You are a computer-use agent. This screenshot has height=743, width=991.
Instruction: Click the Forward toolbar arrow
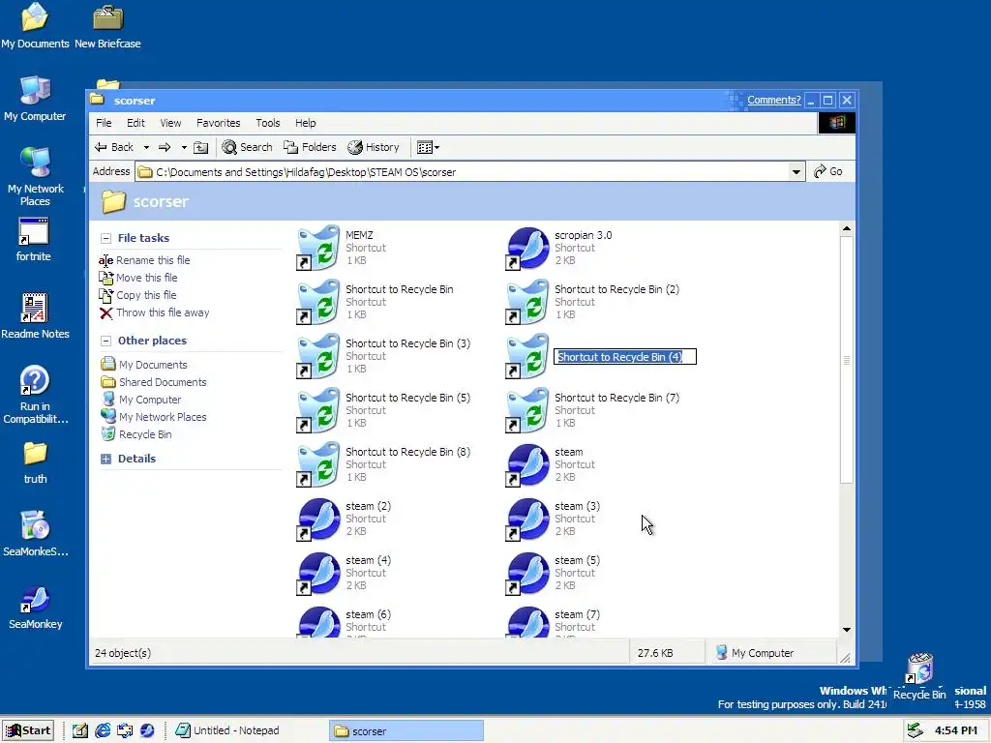(x=165, y=147)
